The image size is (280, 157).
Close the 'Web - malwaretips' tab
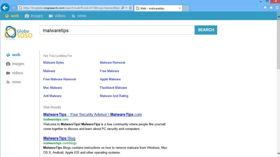tap(180, 8)
